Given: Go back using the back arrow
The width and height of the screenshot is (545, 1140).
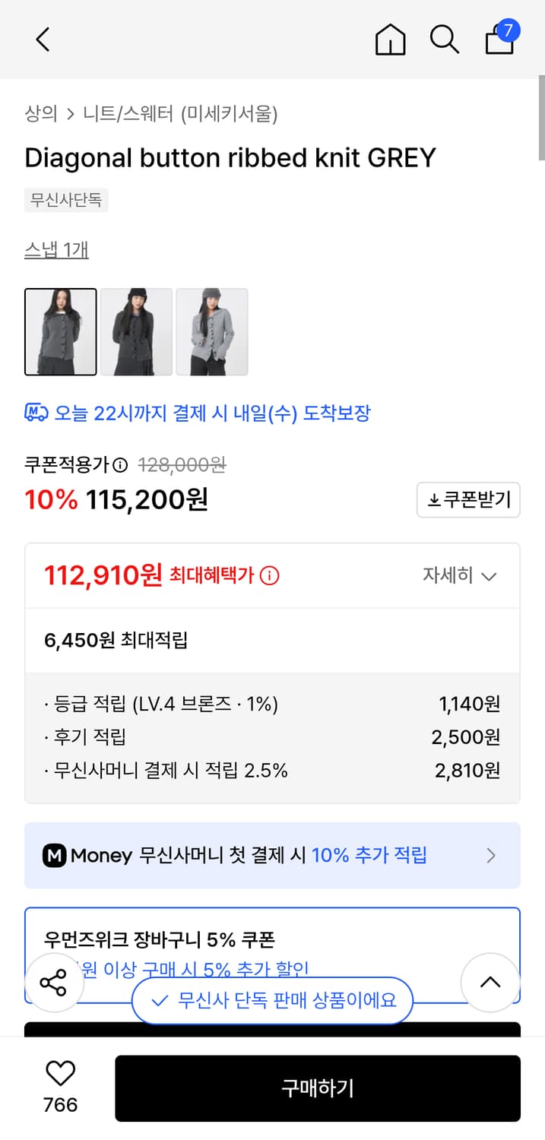Looking at the screenshot, I should [x=42, y=40].
